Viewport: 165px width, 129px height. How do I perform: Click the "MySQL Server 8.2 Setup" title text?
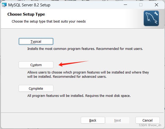pos(29,5)
